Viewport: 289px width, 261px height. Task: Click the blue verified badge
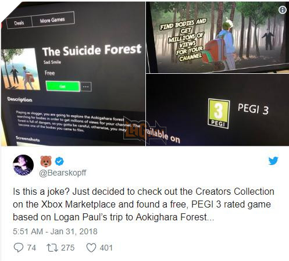(59, 161)
